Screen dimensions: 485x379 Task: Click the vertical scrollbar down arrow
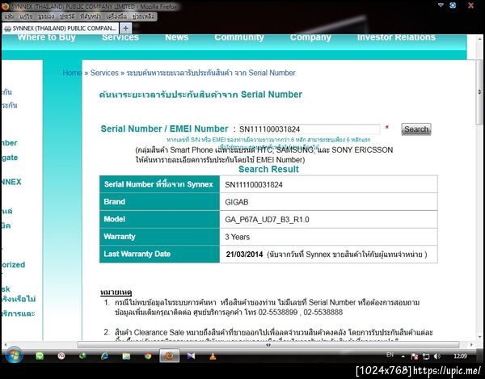tap(479, 337)
